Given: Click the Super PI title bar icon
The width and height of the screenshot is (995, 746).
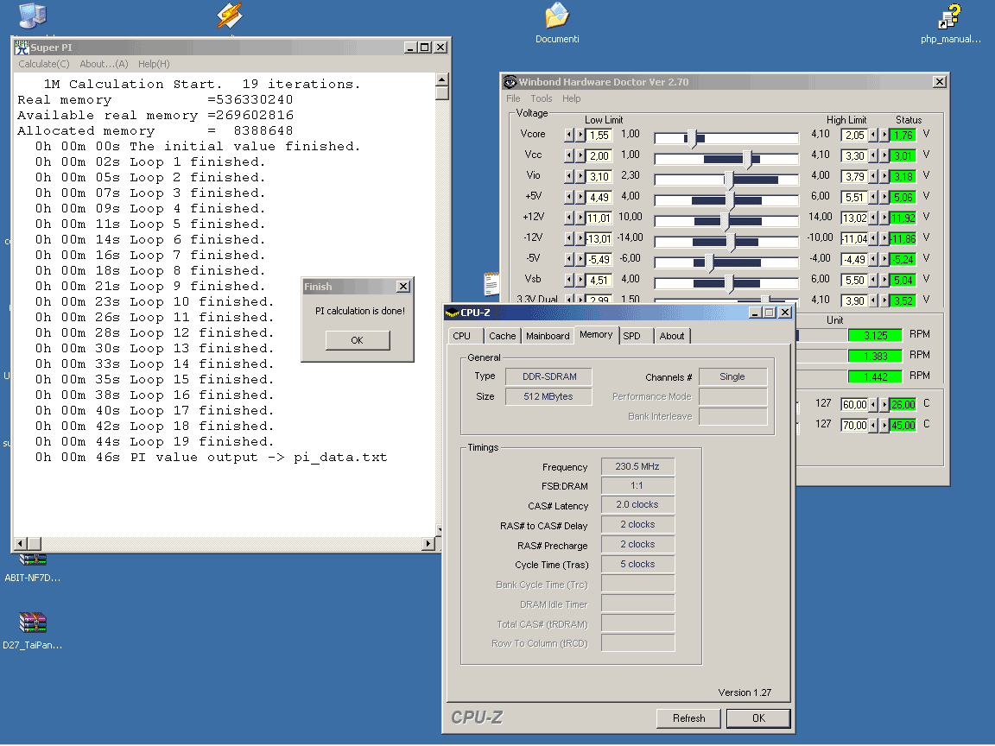Looking at the screenshot, I should click(22, 47).
